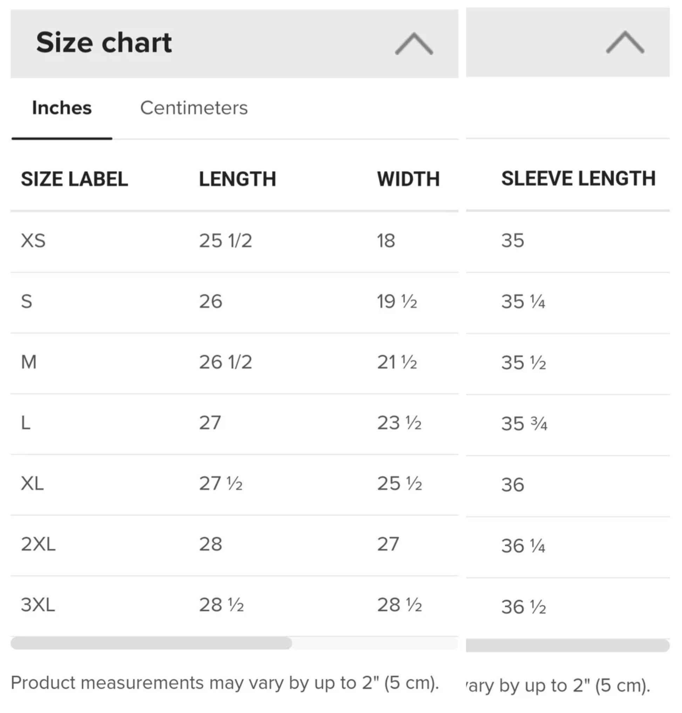The image size is (682, 713).
Task: Click the SLEEVE LENGTH column header
Action: (578, 179)
